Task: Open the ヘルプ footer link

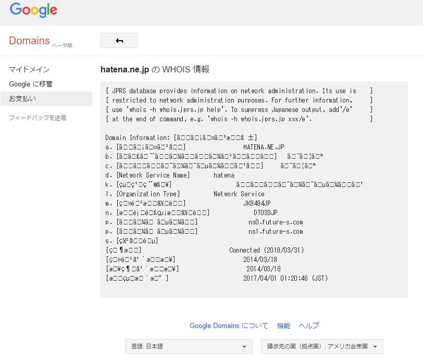Action: pyautogui.click(x=308, y=325)
